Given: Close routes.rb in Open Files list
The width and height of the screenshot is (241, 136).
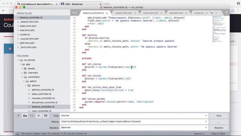Looking at the screenshot, I should [18, 34].
